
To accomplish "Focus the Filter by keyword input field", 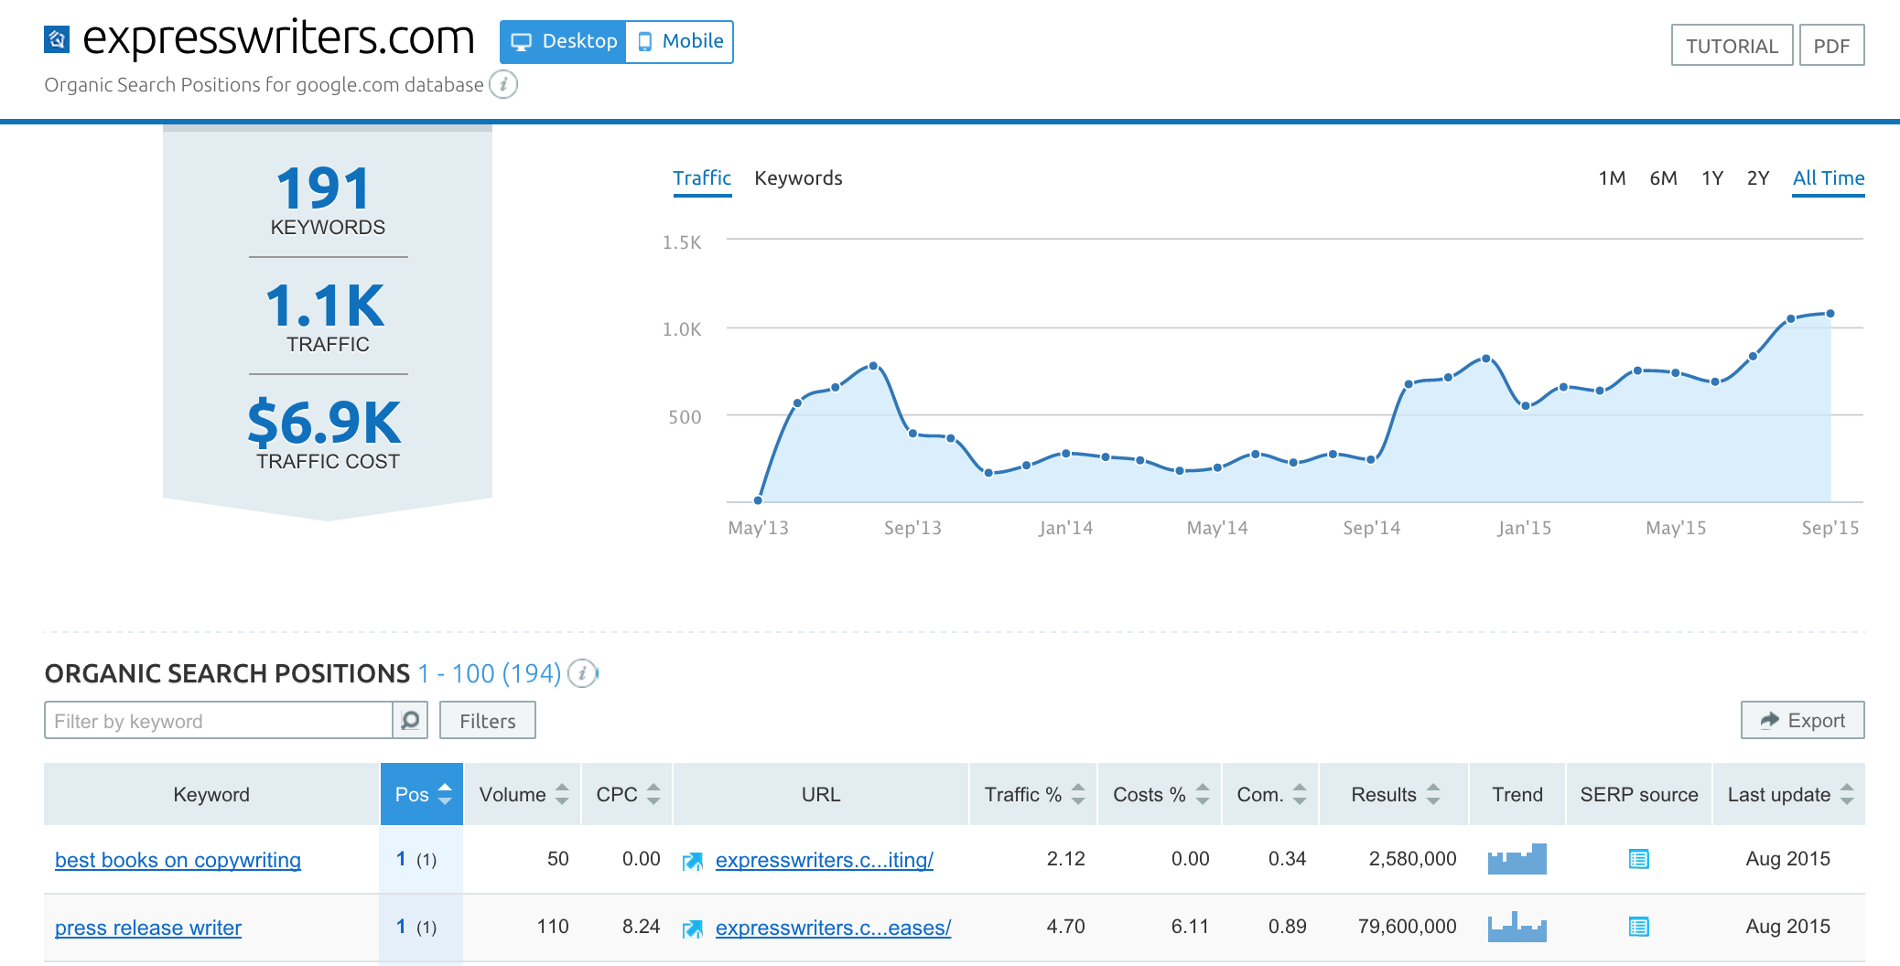I will coord(218,721).
